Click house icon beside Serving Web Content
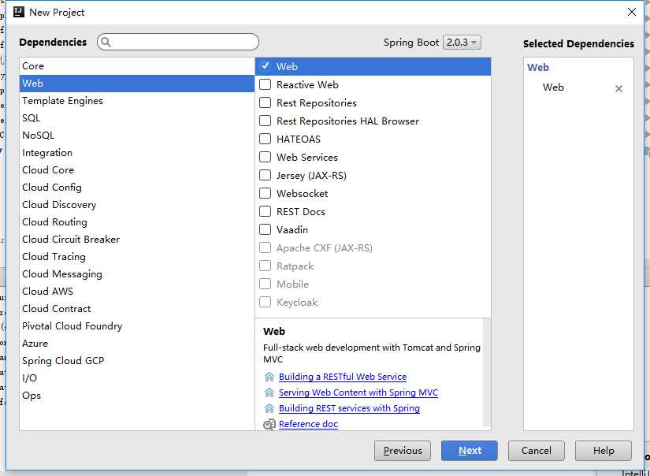 pos(269,392)
